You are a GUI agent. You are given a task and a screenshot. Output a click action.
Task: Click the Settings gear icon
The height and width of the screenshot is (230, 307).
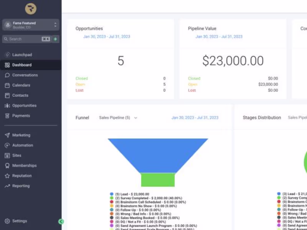click(7, 221)
